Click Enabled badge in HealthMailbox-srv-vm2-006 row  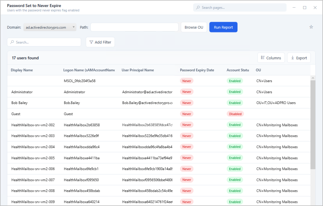click(x=235, y=169)
